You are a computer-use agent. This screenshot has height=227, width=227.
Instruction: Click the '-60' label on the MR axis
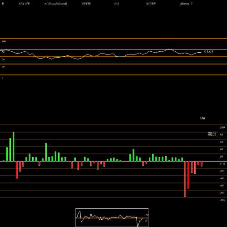(x=222, y=186)
